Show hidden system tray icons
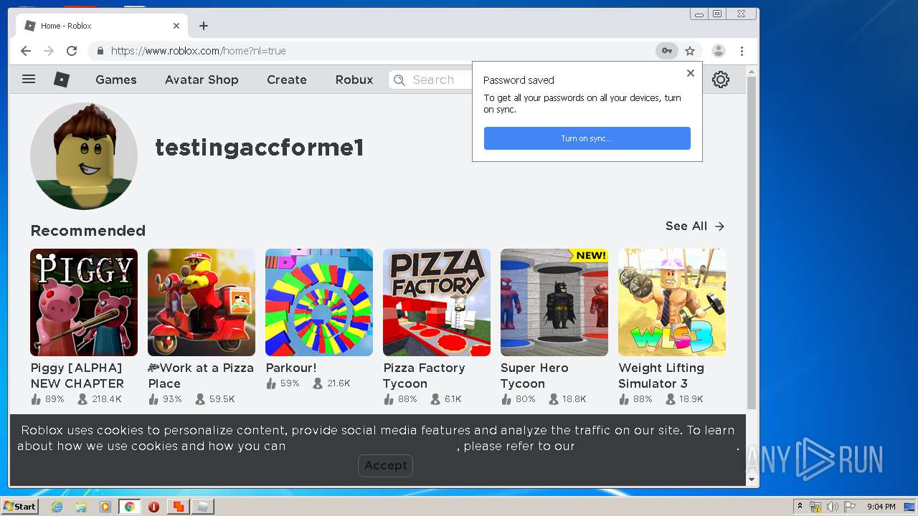 pos(800,507)
